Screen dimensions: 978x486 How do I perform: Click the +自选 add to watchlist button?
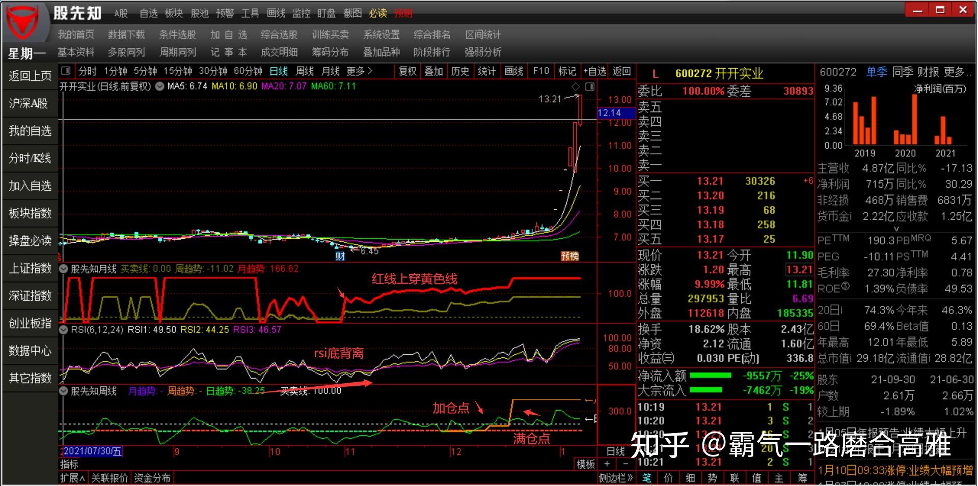pyautogui.click(x=594, y=71)
